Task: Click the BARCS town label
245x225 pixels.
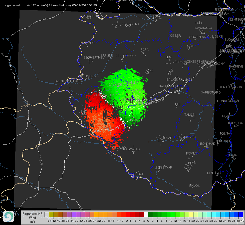Action: [x=139, y=174]
